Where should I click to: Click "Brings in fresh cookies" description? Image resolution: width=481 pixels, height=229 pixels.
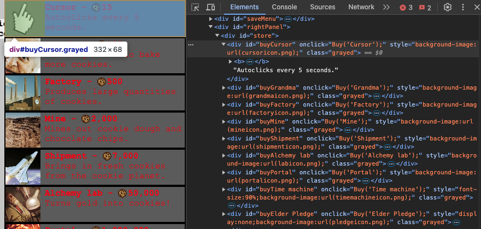pos(105,171)
